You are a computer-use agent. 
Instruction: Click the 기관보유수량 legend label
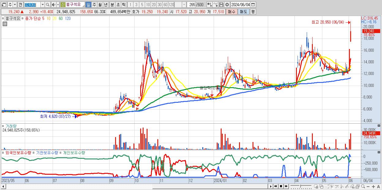pyautogui.click(x=47, y=152)
